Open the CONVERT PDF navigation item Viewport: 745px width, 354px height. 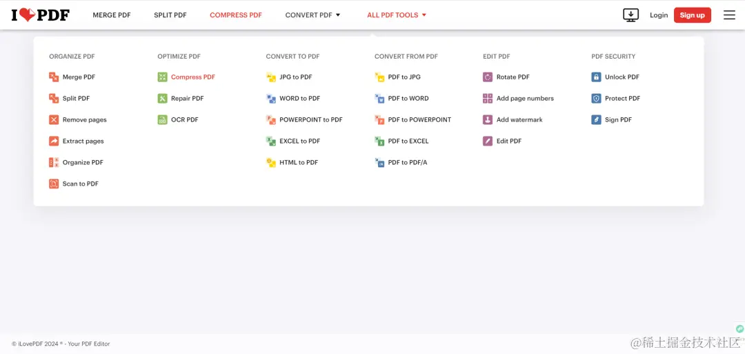coord(313,15)
